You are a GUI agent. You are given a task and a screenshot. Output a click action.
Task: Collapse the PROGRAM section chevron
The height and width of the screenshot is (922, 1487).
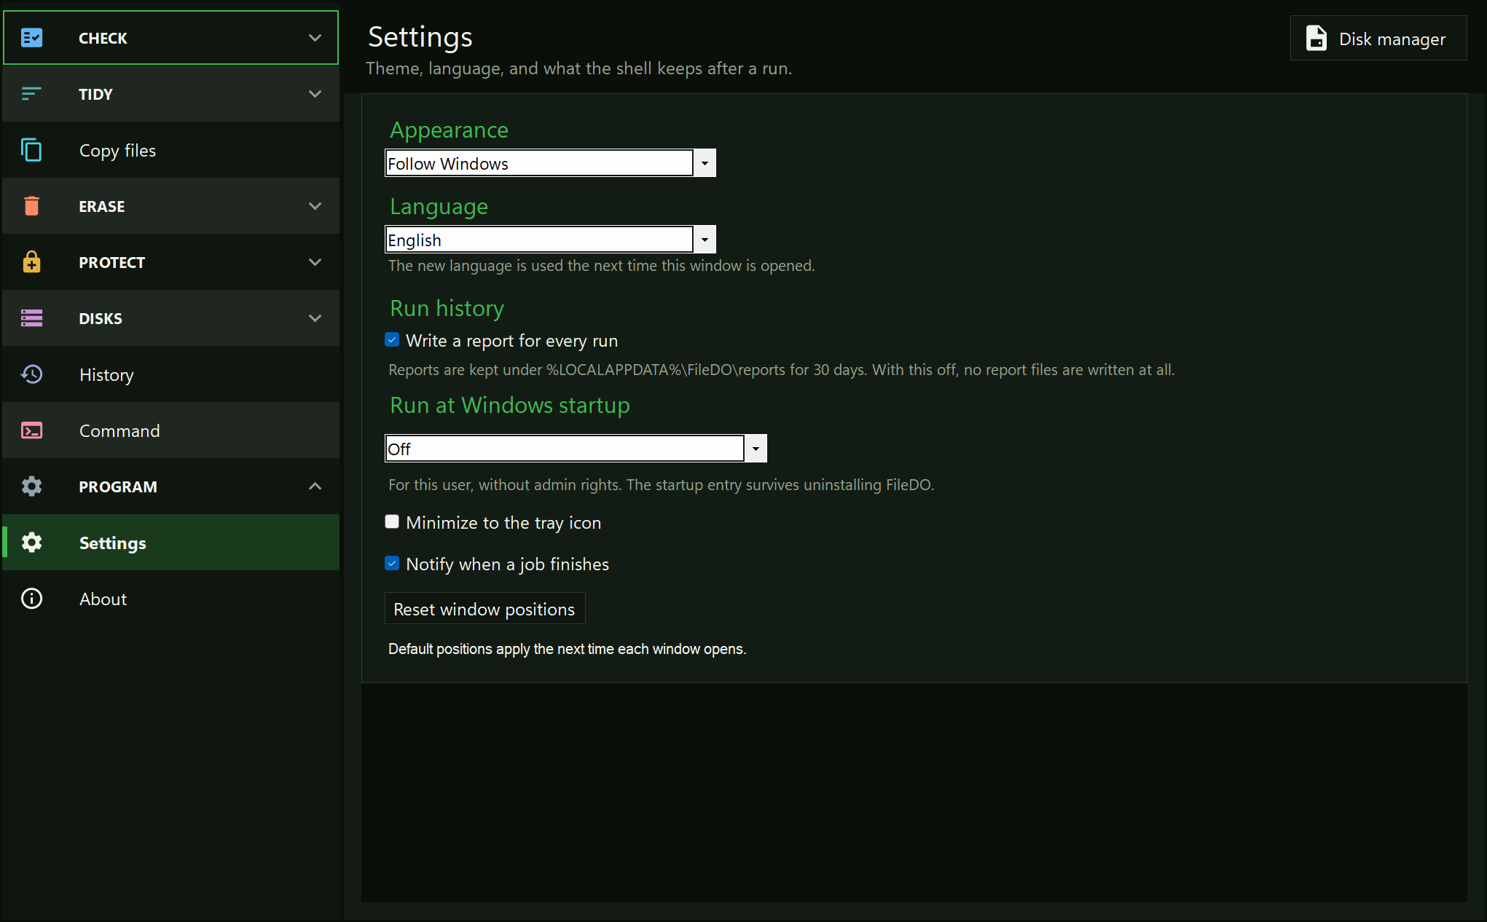point(315,486)
